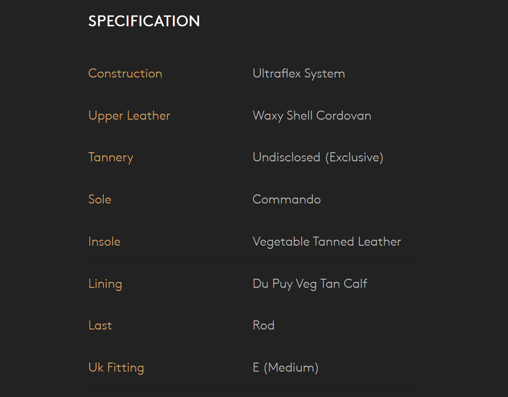The image size is (508, 397).
Task: Click the Du Puy Veg Tan Calf text
Action: (x=310, y=284)
